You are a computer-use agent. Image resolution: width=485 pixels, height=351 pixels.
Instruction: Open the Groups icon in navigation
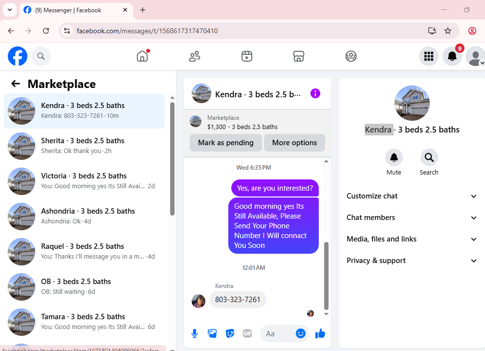tap(351, 56)
